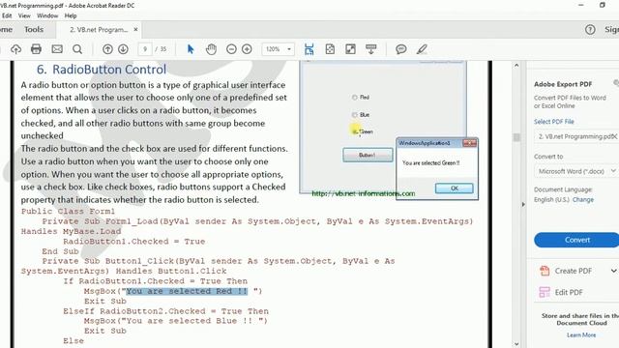Screen dimensions: 619x348
Task: Click the RadioButton Control heading
Action: (102, 70)
